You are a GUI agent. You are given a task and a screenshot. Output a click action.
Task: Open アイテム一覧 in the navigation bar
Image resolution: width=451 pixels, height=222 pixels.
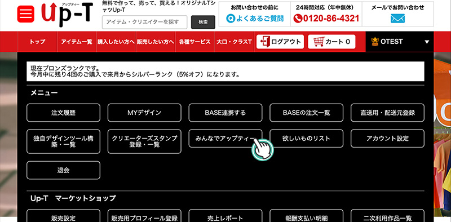click(x=77, y=42)
